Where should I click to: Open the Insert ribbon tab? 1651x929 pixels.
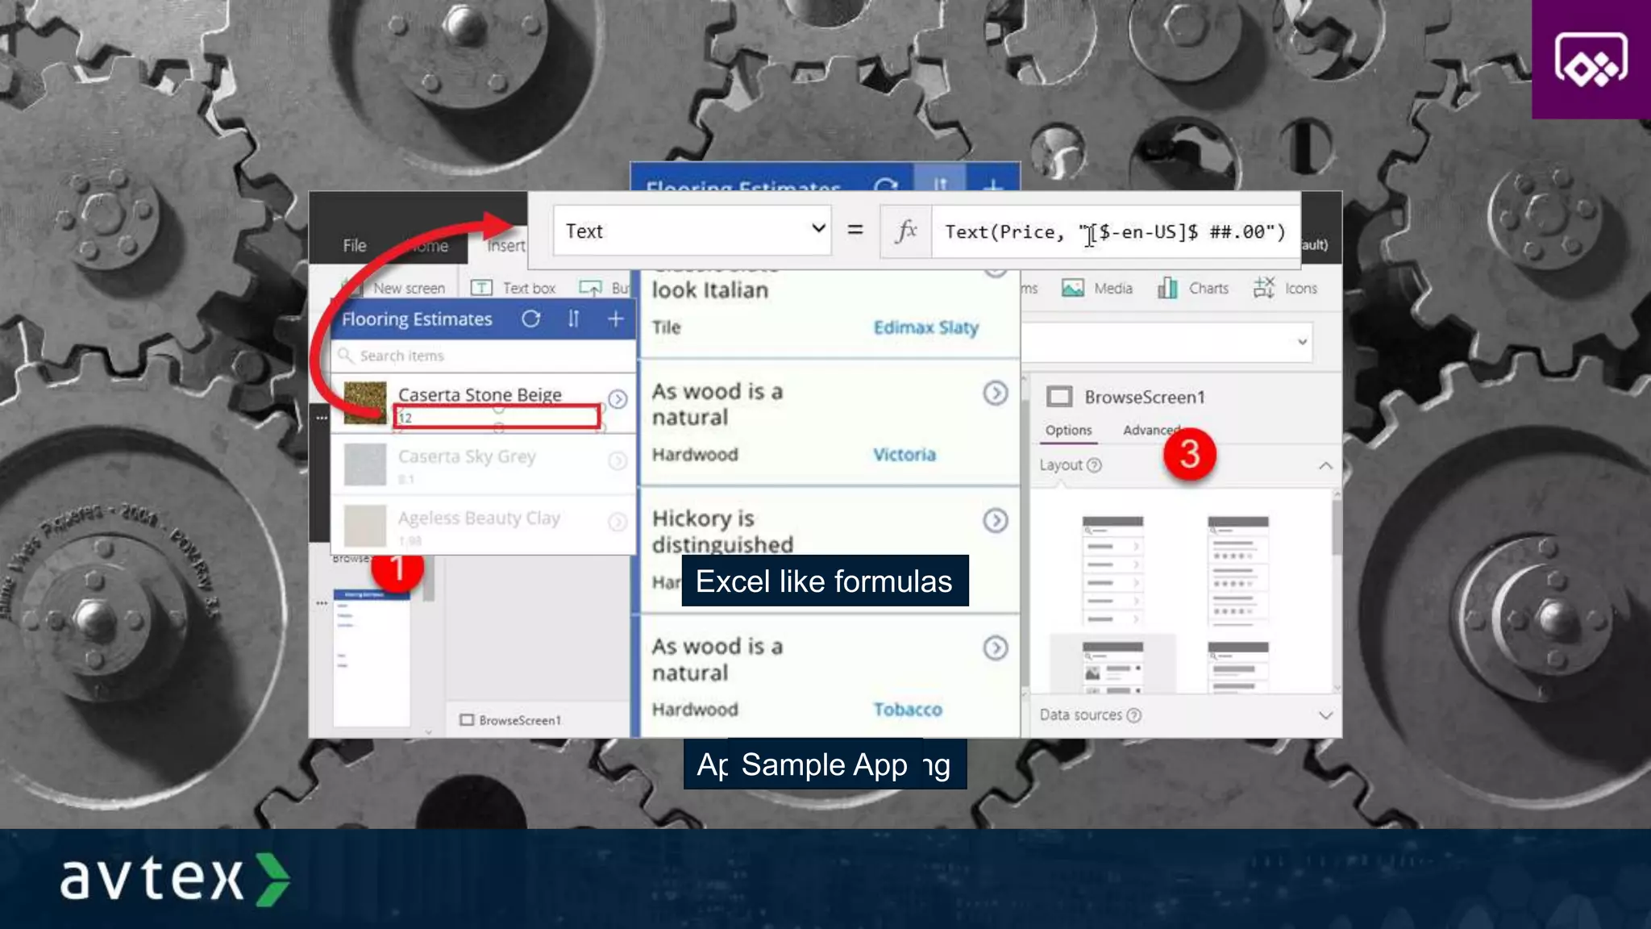(506, 245)
